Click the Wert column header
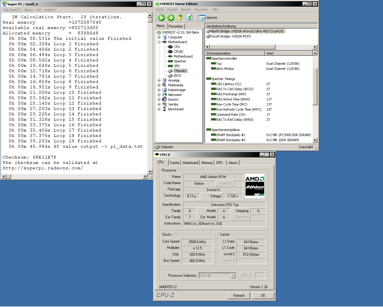 288,53
